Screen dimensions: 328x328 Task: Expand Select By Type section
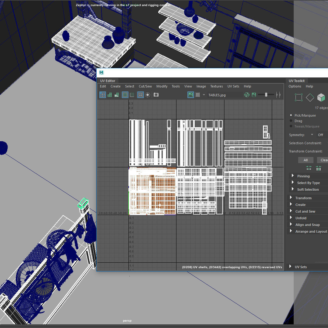click(x=293, y=183)
